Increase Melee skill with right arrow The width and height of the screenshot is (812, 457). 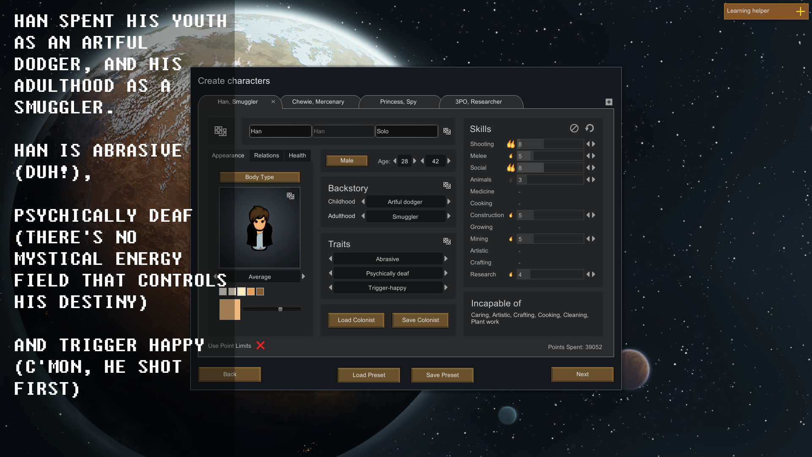point(594,156)
